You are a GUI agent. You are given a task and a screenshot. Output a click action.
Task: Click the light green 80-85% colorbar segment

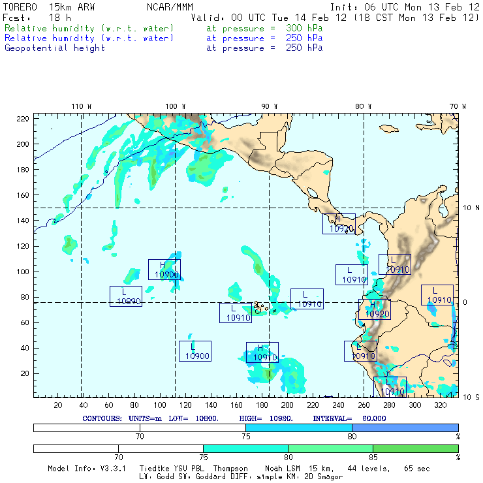click(x=330, y=449)
